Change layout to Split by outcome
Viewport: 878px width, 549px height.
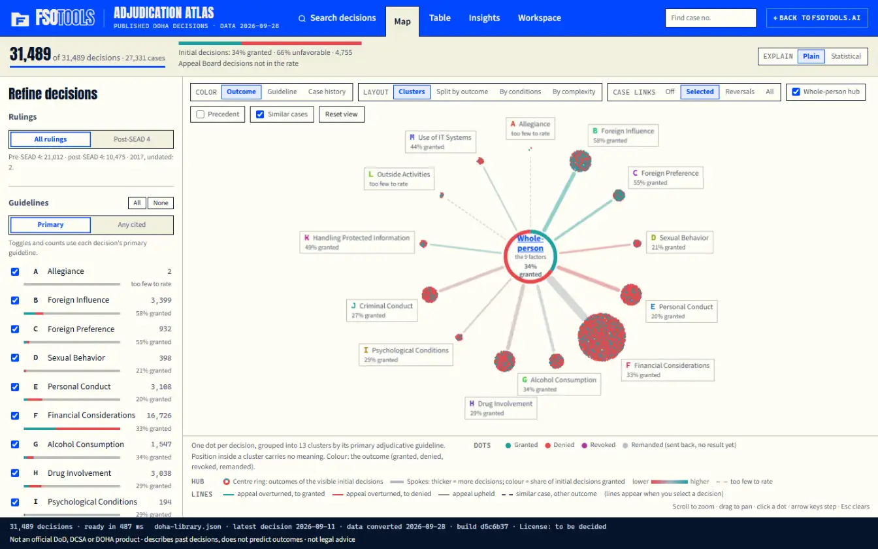[x=462, y=92]
